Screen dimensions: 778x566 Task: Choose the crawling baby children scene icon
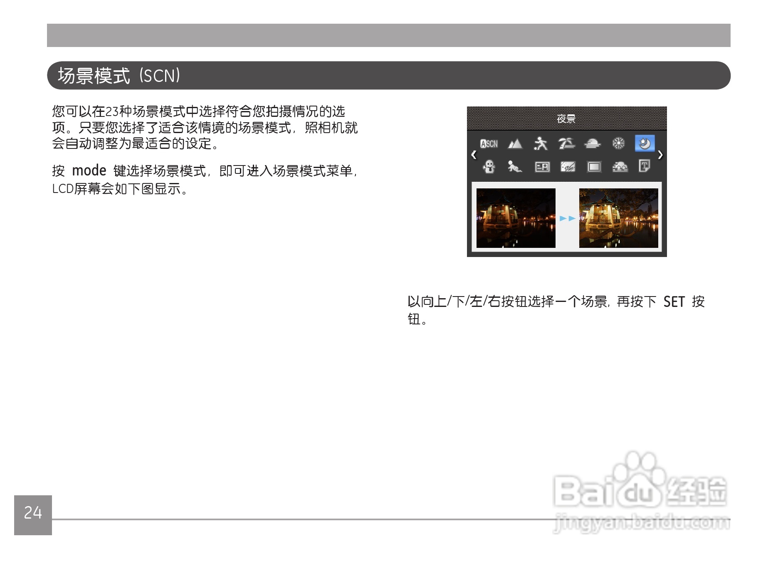pos(515,167)
